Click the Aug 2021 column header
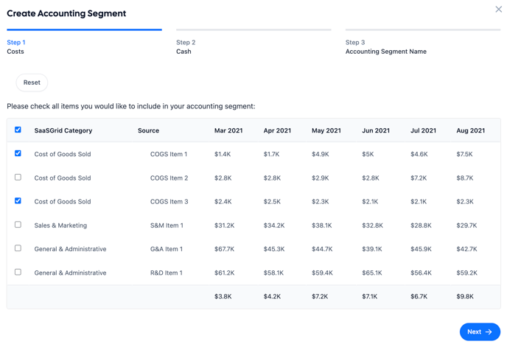 470,130
